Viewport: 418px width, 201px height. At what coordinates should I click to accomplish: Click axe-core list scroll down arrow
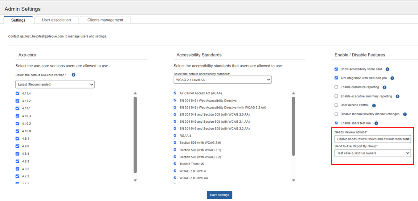click(135, 180)
